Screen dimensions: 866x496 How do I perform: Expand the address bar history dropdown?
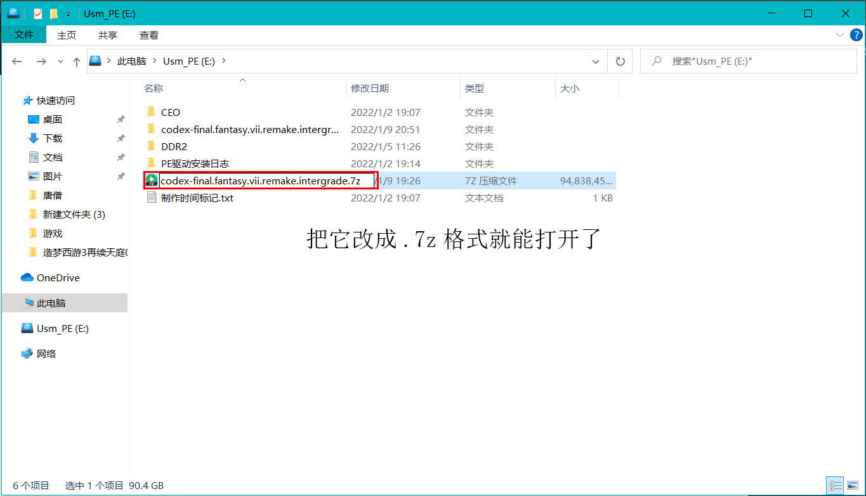595,61
